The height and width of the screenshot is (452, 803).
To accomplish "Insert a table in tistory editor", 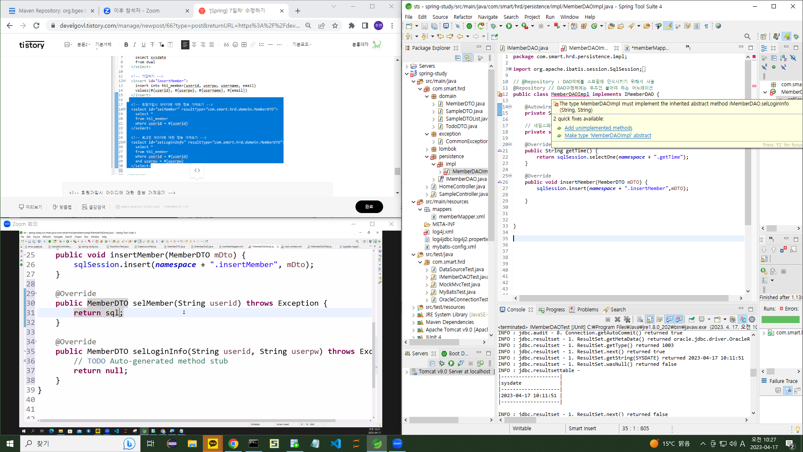I will pyautogui.click(x=244, y=44).
